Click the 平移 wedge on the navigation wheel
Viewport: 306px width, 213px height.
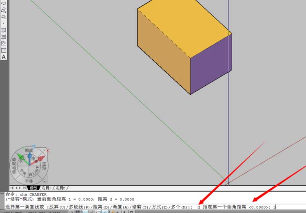[x=29, y=181]
